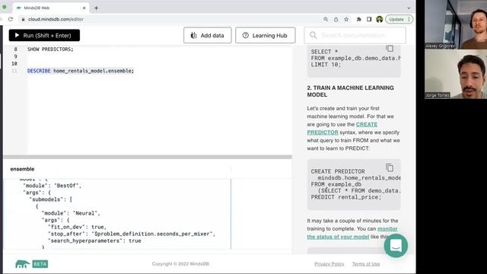Image resolution: width=487 pixels, height=274 pixels.
Task: Select Alexey Grigorev's video thumbnail
Action: click(456, 24)
